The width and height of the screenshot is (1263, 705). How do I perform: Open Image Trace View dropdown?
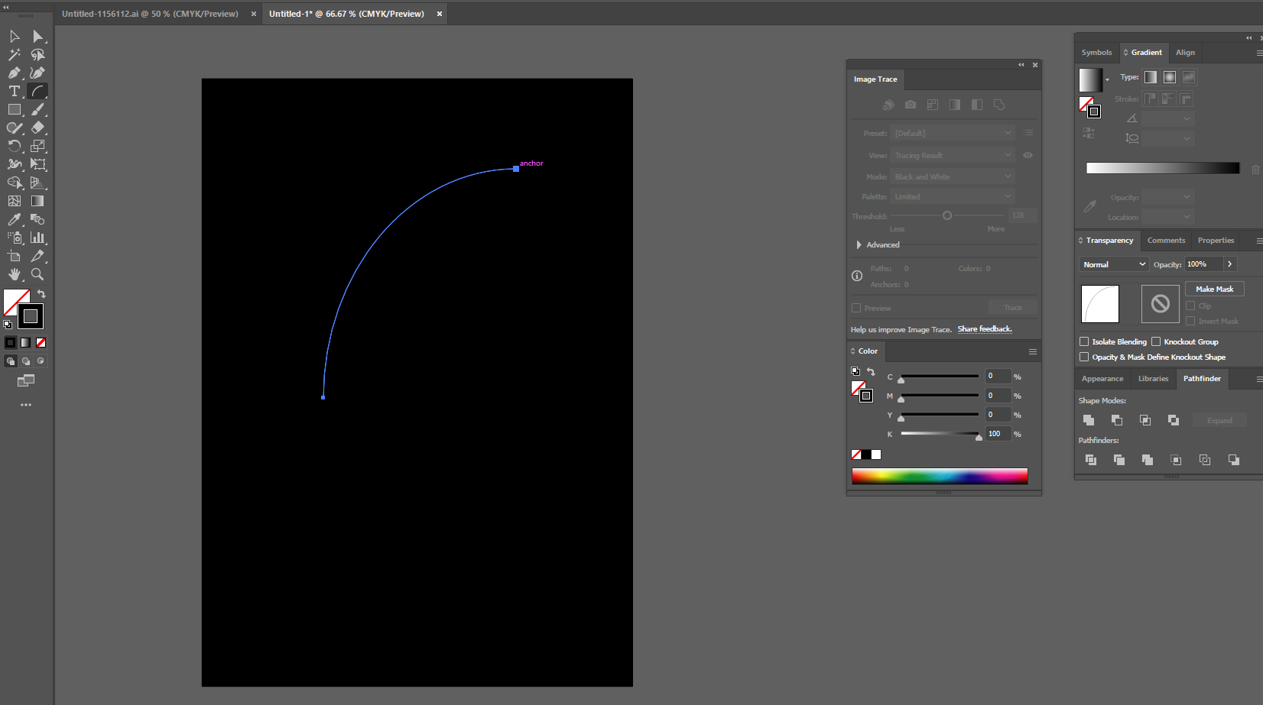click(x=953, y=155)
